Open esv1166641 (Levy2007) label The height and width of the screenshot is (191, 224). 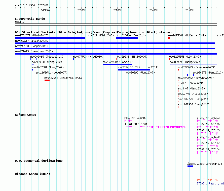[x=51, y=73]
